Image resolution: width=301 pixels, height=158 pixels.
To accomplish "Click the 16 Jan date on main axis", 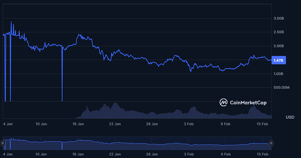I will (x=78, y=124).
